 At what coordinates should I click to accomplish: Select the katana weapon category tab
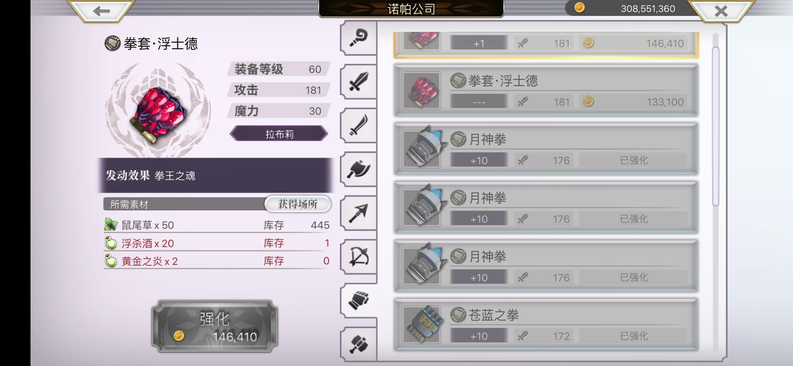pos(359,125)
